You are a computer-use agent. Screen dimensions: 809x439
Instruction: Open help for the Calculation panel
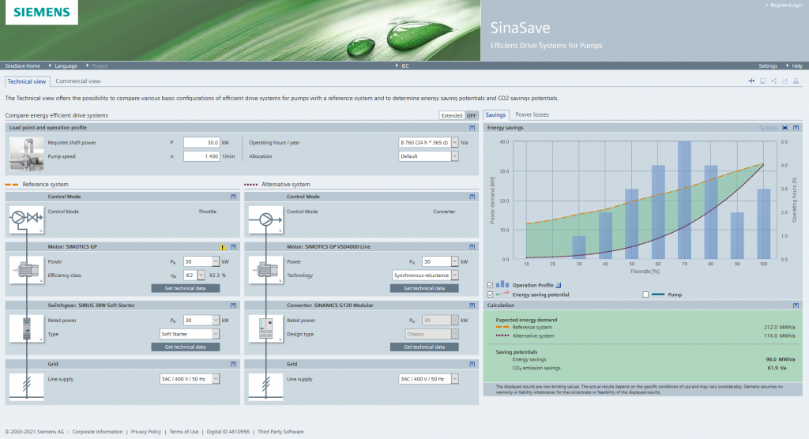(x=796, y=306)
